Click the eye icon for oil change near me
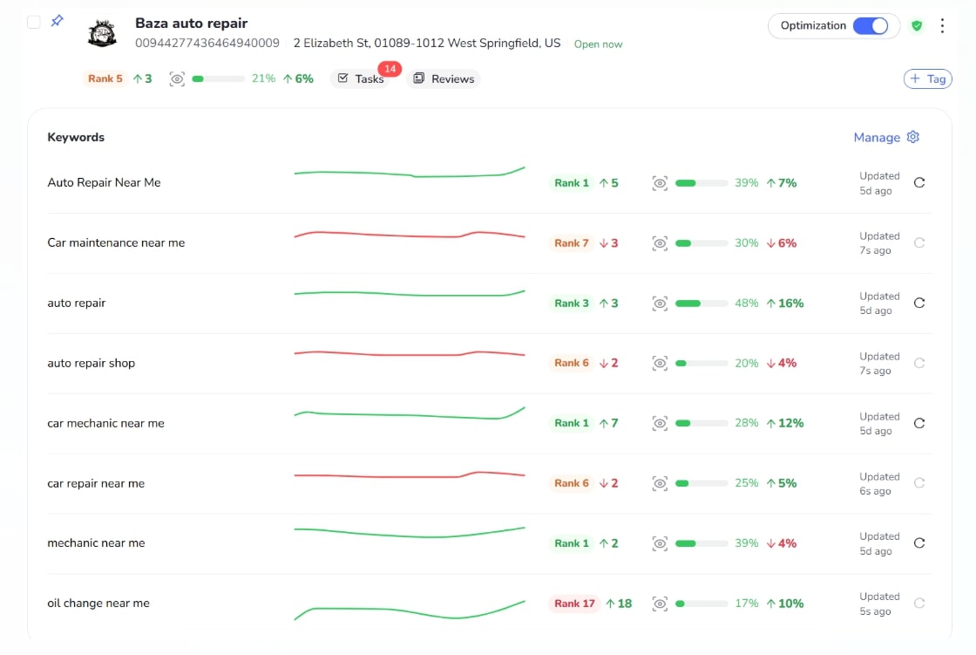The image size is (976, 655). [x=660, y=604]
